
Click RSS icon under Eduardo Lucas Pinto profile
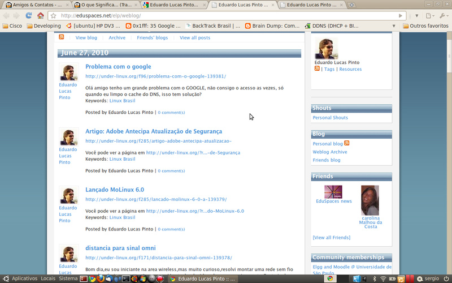point(317,68)
